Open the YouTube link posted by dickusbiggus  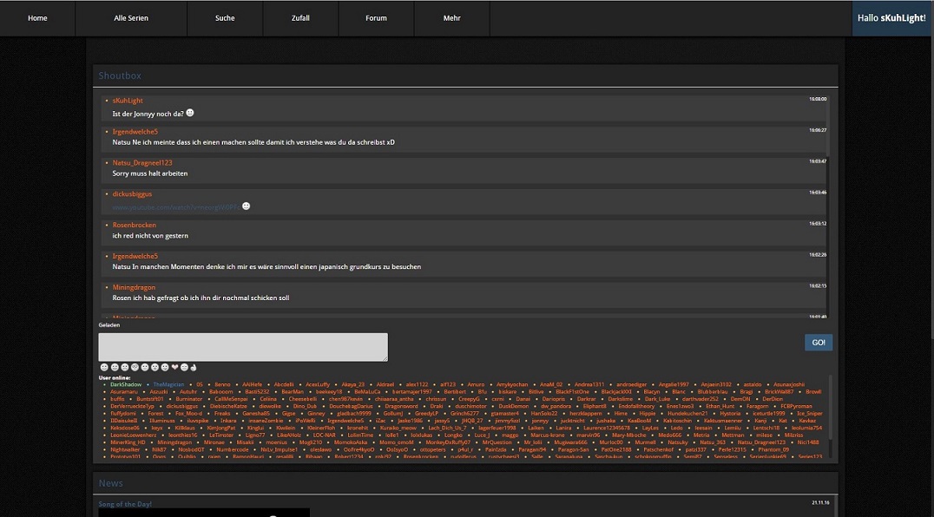point(174,207)
